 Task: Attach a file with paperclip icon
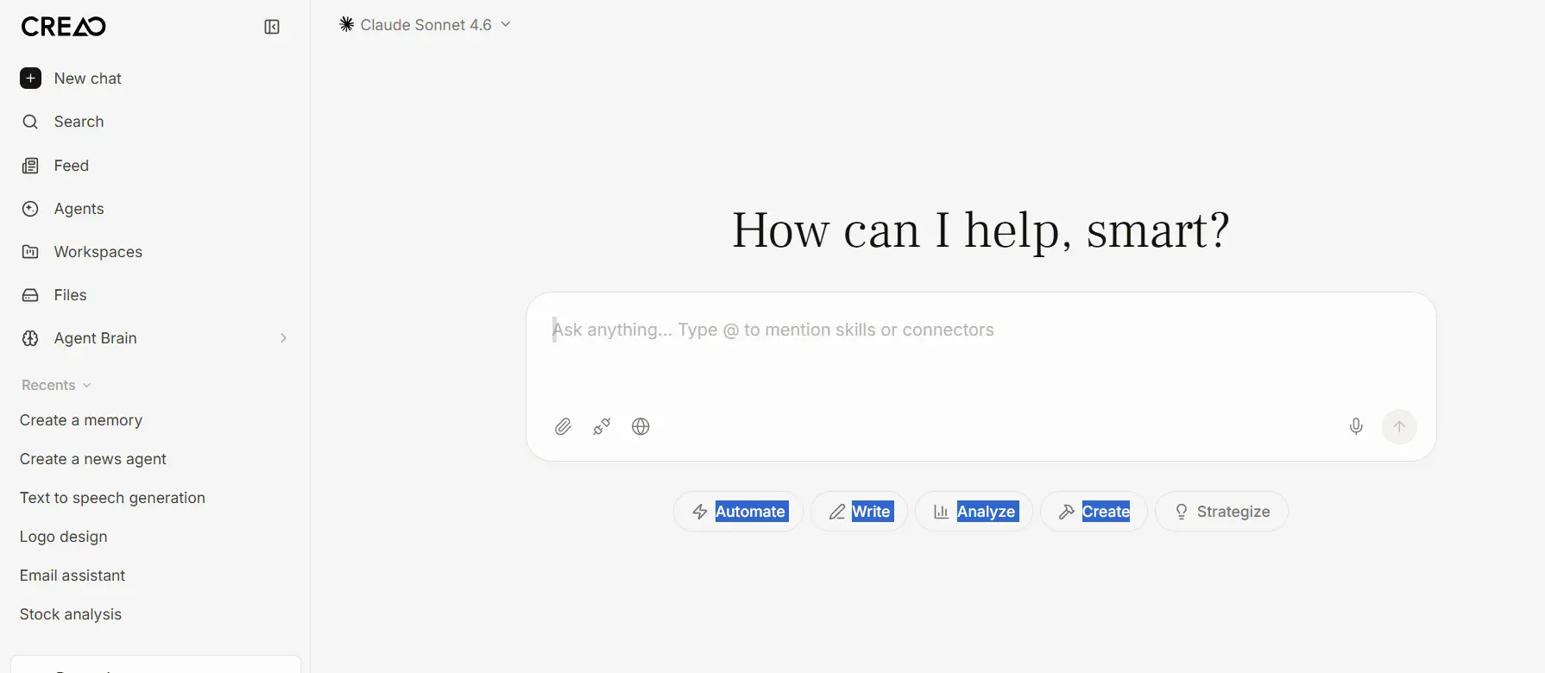563,426
